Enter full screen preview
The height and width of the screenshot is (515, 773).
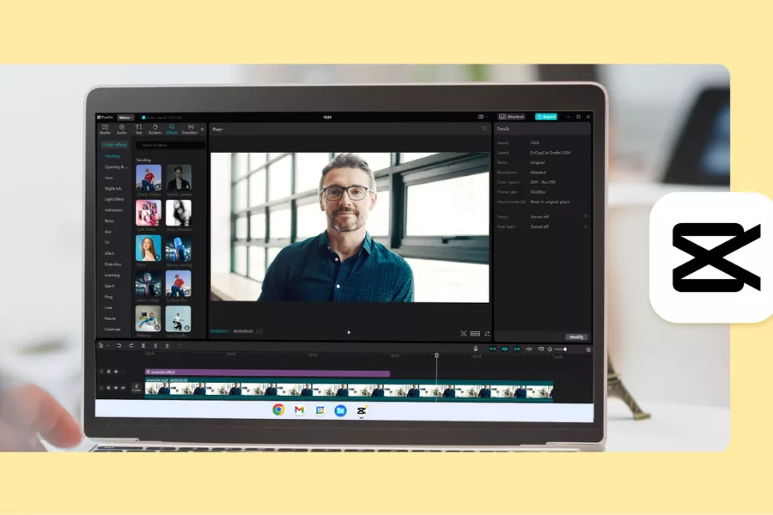[487, 334]
